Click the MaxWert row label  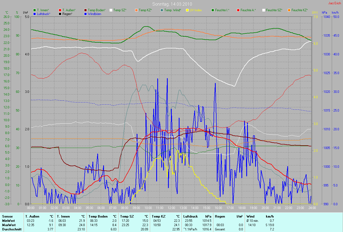pos(9,225)
